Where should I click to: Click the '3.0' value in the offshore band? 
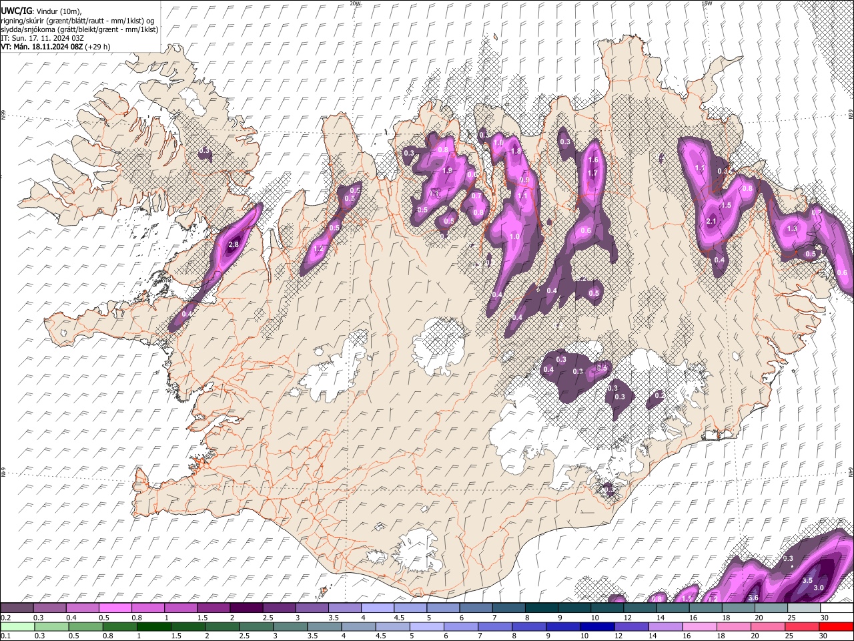coord(819,588)
